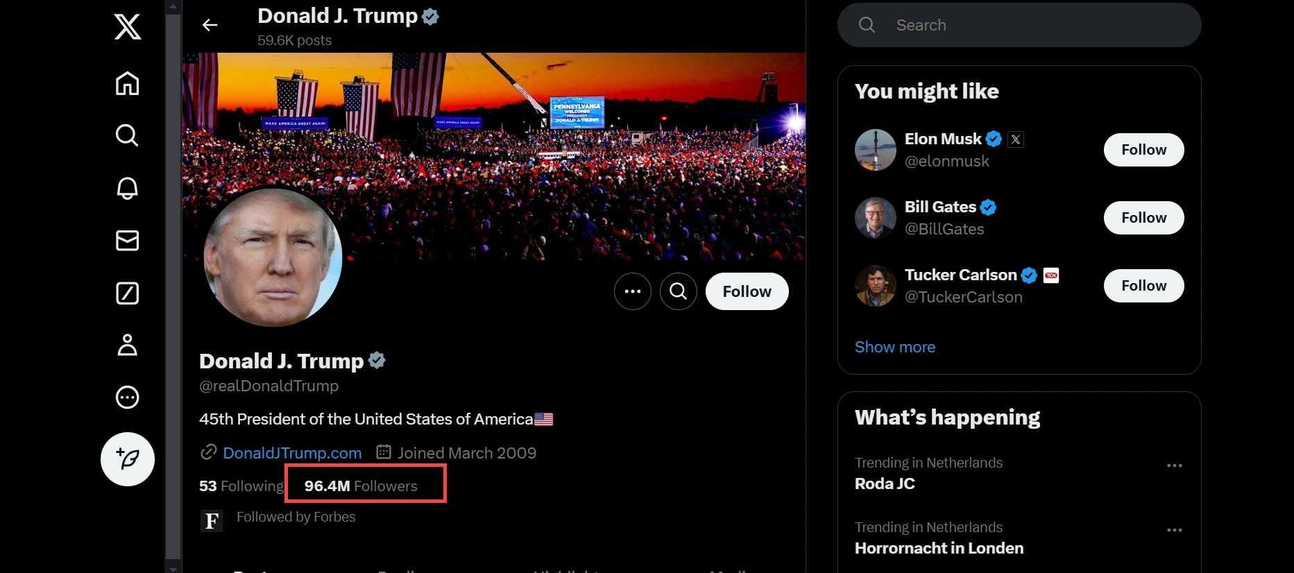Image resolution: width=1294 pixels, height=573 pixels.
Task: Open Notifications bell icon
Action: point(127,188)
